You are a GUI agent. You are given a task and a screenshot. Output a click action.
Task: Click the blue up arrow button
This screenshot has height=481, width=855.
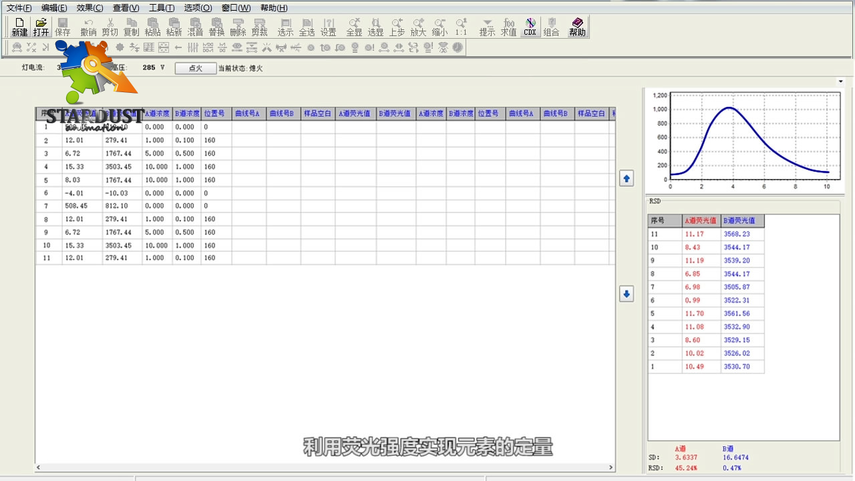pyautogui.click(x=627, y=178)
